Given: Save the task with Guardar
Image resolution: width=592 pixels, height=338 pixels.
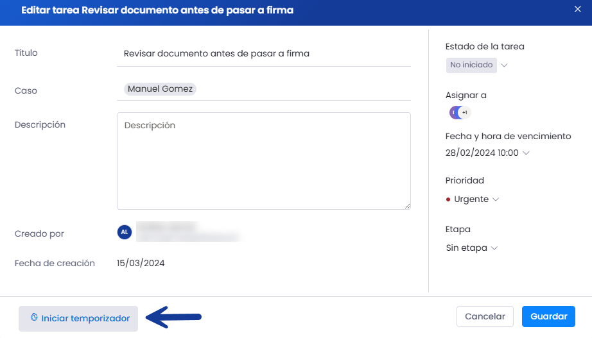Looking at the screenshot, I should (x=548, y=316).
